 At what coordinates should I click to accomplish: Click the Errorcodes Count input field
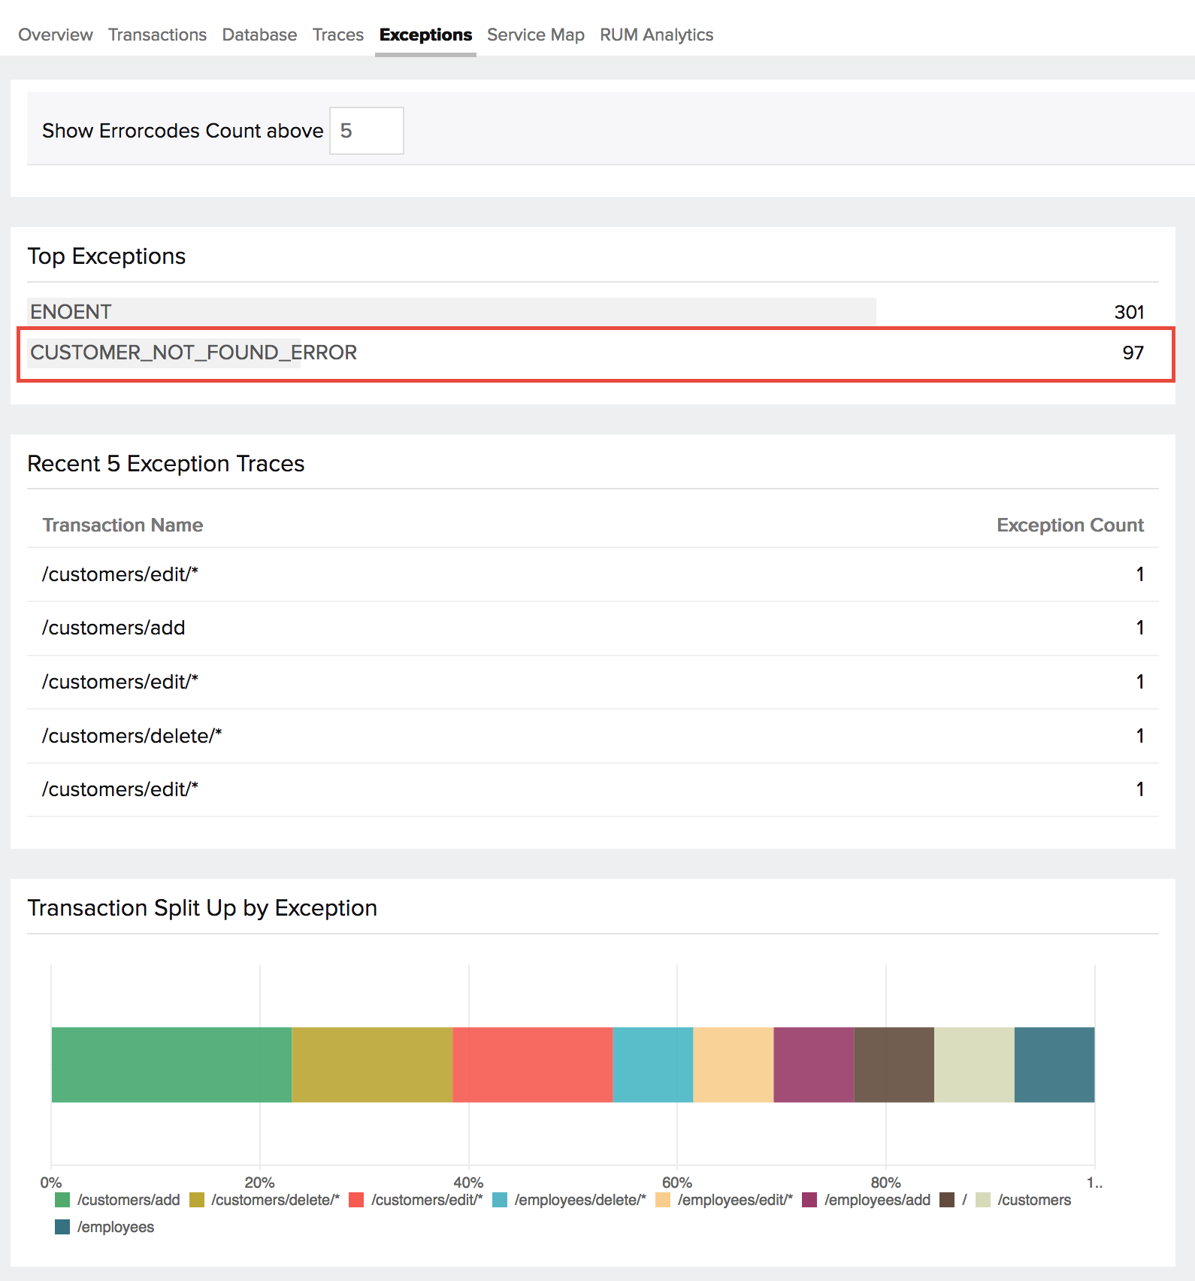[x=366, y=131]
